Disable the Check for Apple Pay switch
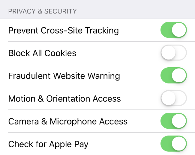 pos(174,144)
